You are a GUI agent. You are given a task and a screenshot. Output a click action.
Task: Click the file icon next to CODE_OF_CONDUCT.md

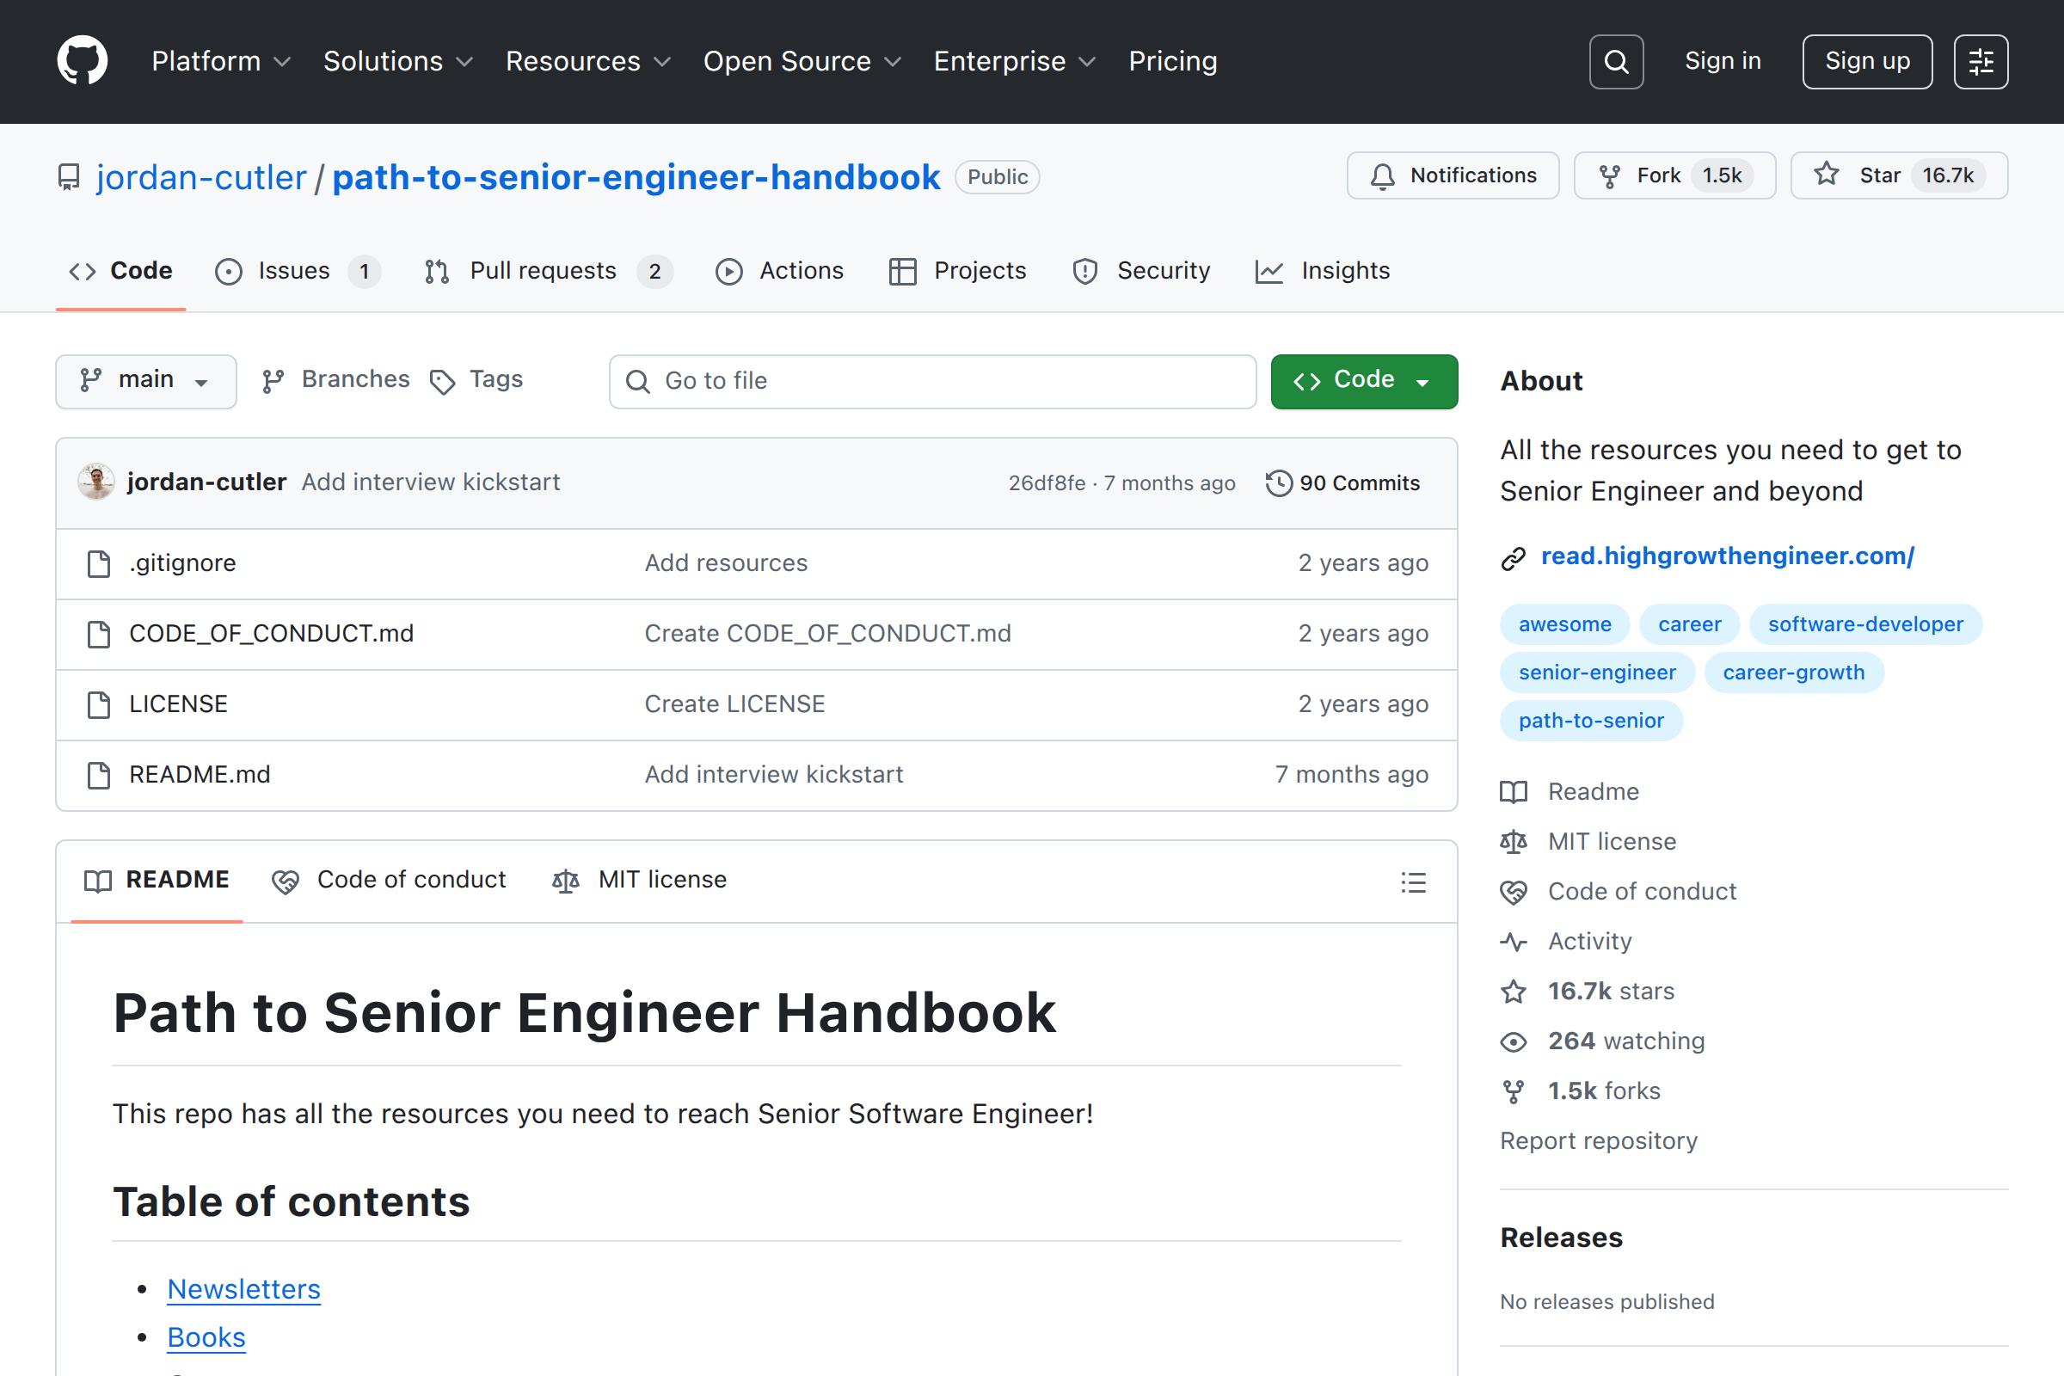click(x=99, y=635)
